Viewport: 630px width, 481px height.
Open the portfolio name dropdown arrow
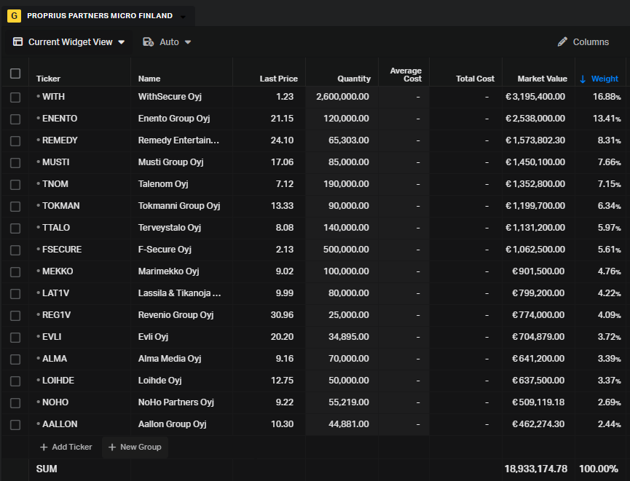point(183,17)
